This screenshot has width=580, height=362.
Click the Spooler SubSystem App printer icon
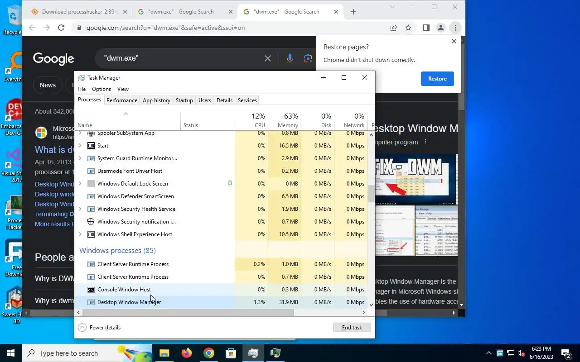coord(91,133)
